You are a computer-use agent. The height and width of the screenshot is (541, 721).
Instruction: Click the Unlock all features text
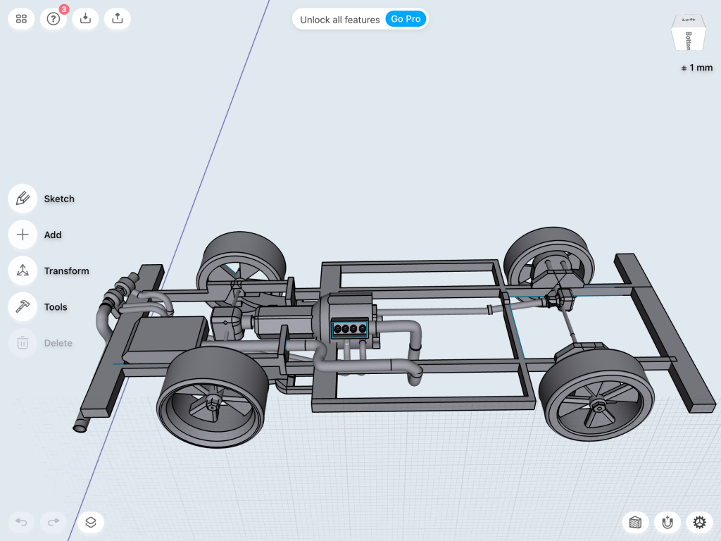click(339, 20)
